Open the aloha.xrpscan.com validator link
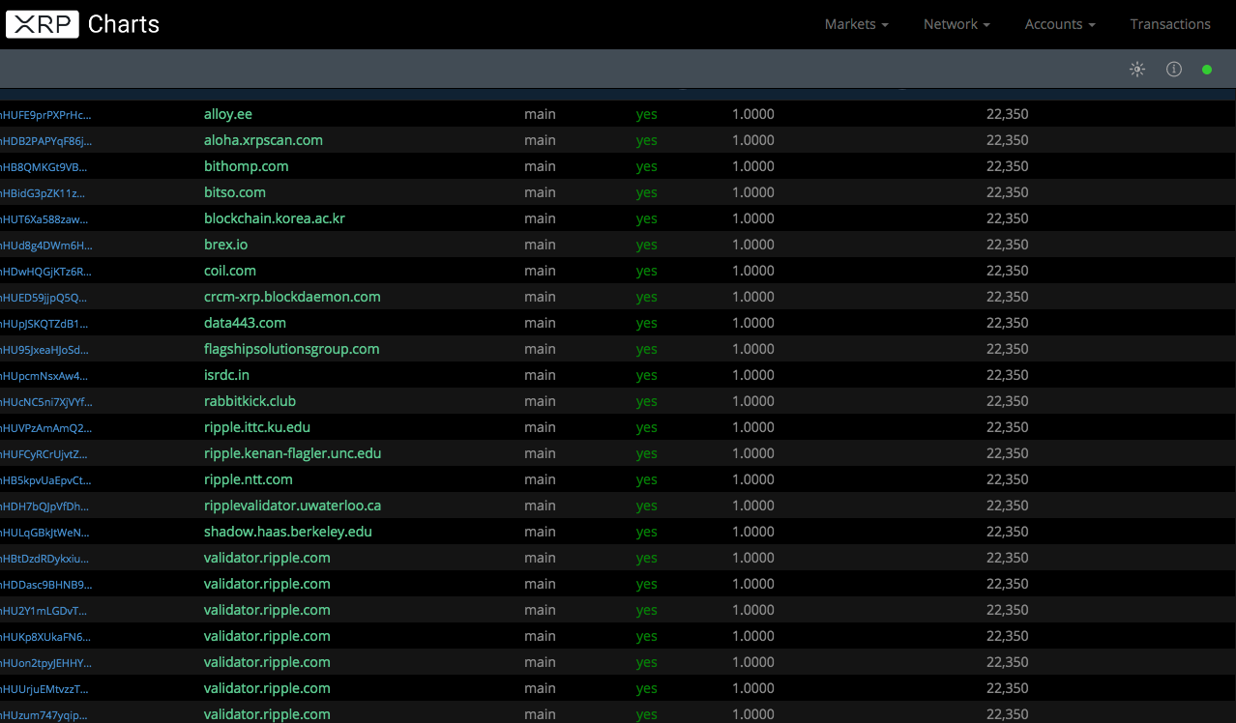 point(263,140)
